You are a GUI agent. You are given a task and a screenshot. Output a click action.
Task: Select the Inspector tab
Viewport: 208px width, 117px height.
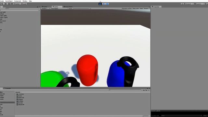coord(156,6)
